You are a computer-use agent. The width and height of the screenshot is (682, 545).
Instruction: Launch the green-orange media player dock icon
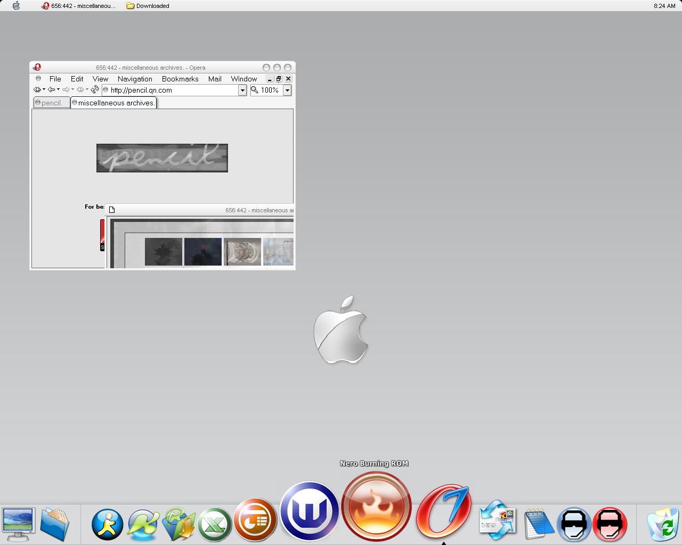[x=179, y=524]
